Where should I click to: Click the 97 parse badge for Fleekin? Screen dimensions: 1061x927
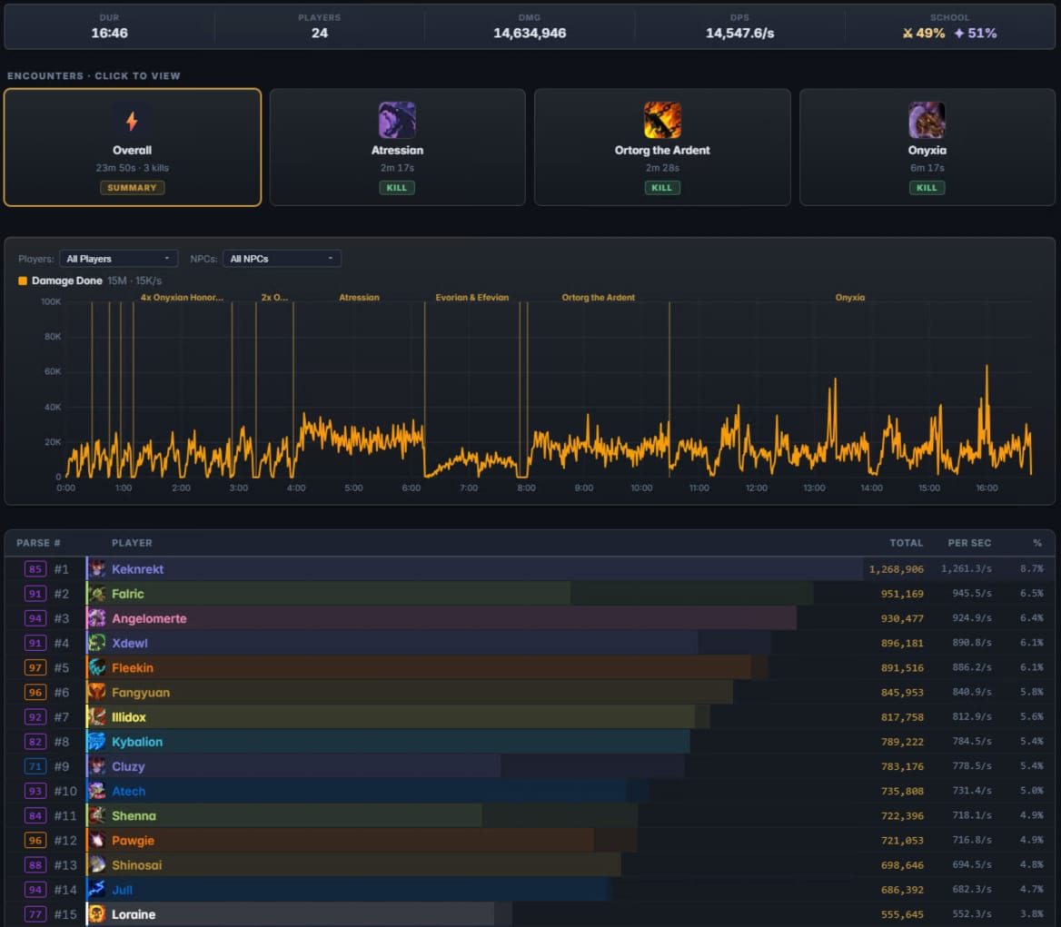pos(35,668)
